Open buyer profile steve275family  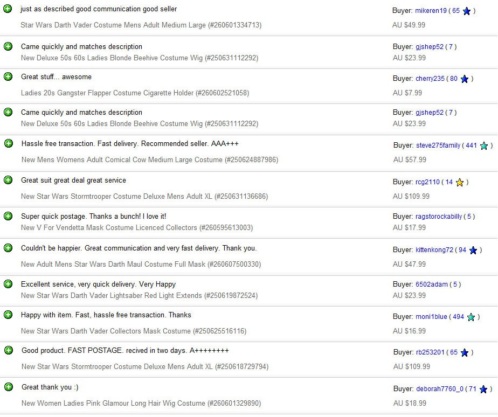[x=438, y=145]
